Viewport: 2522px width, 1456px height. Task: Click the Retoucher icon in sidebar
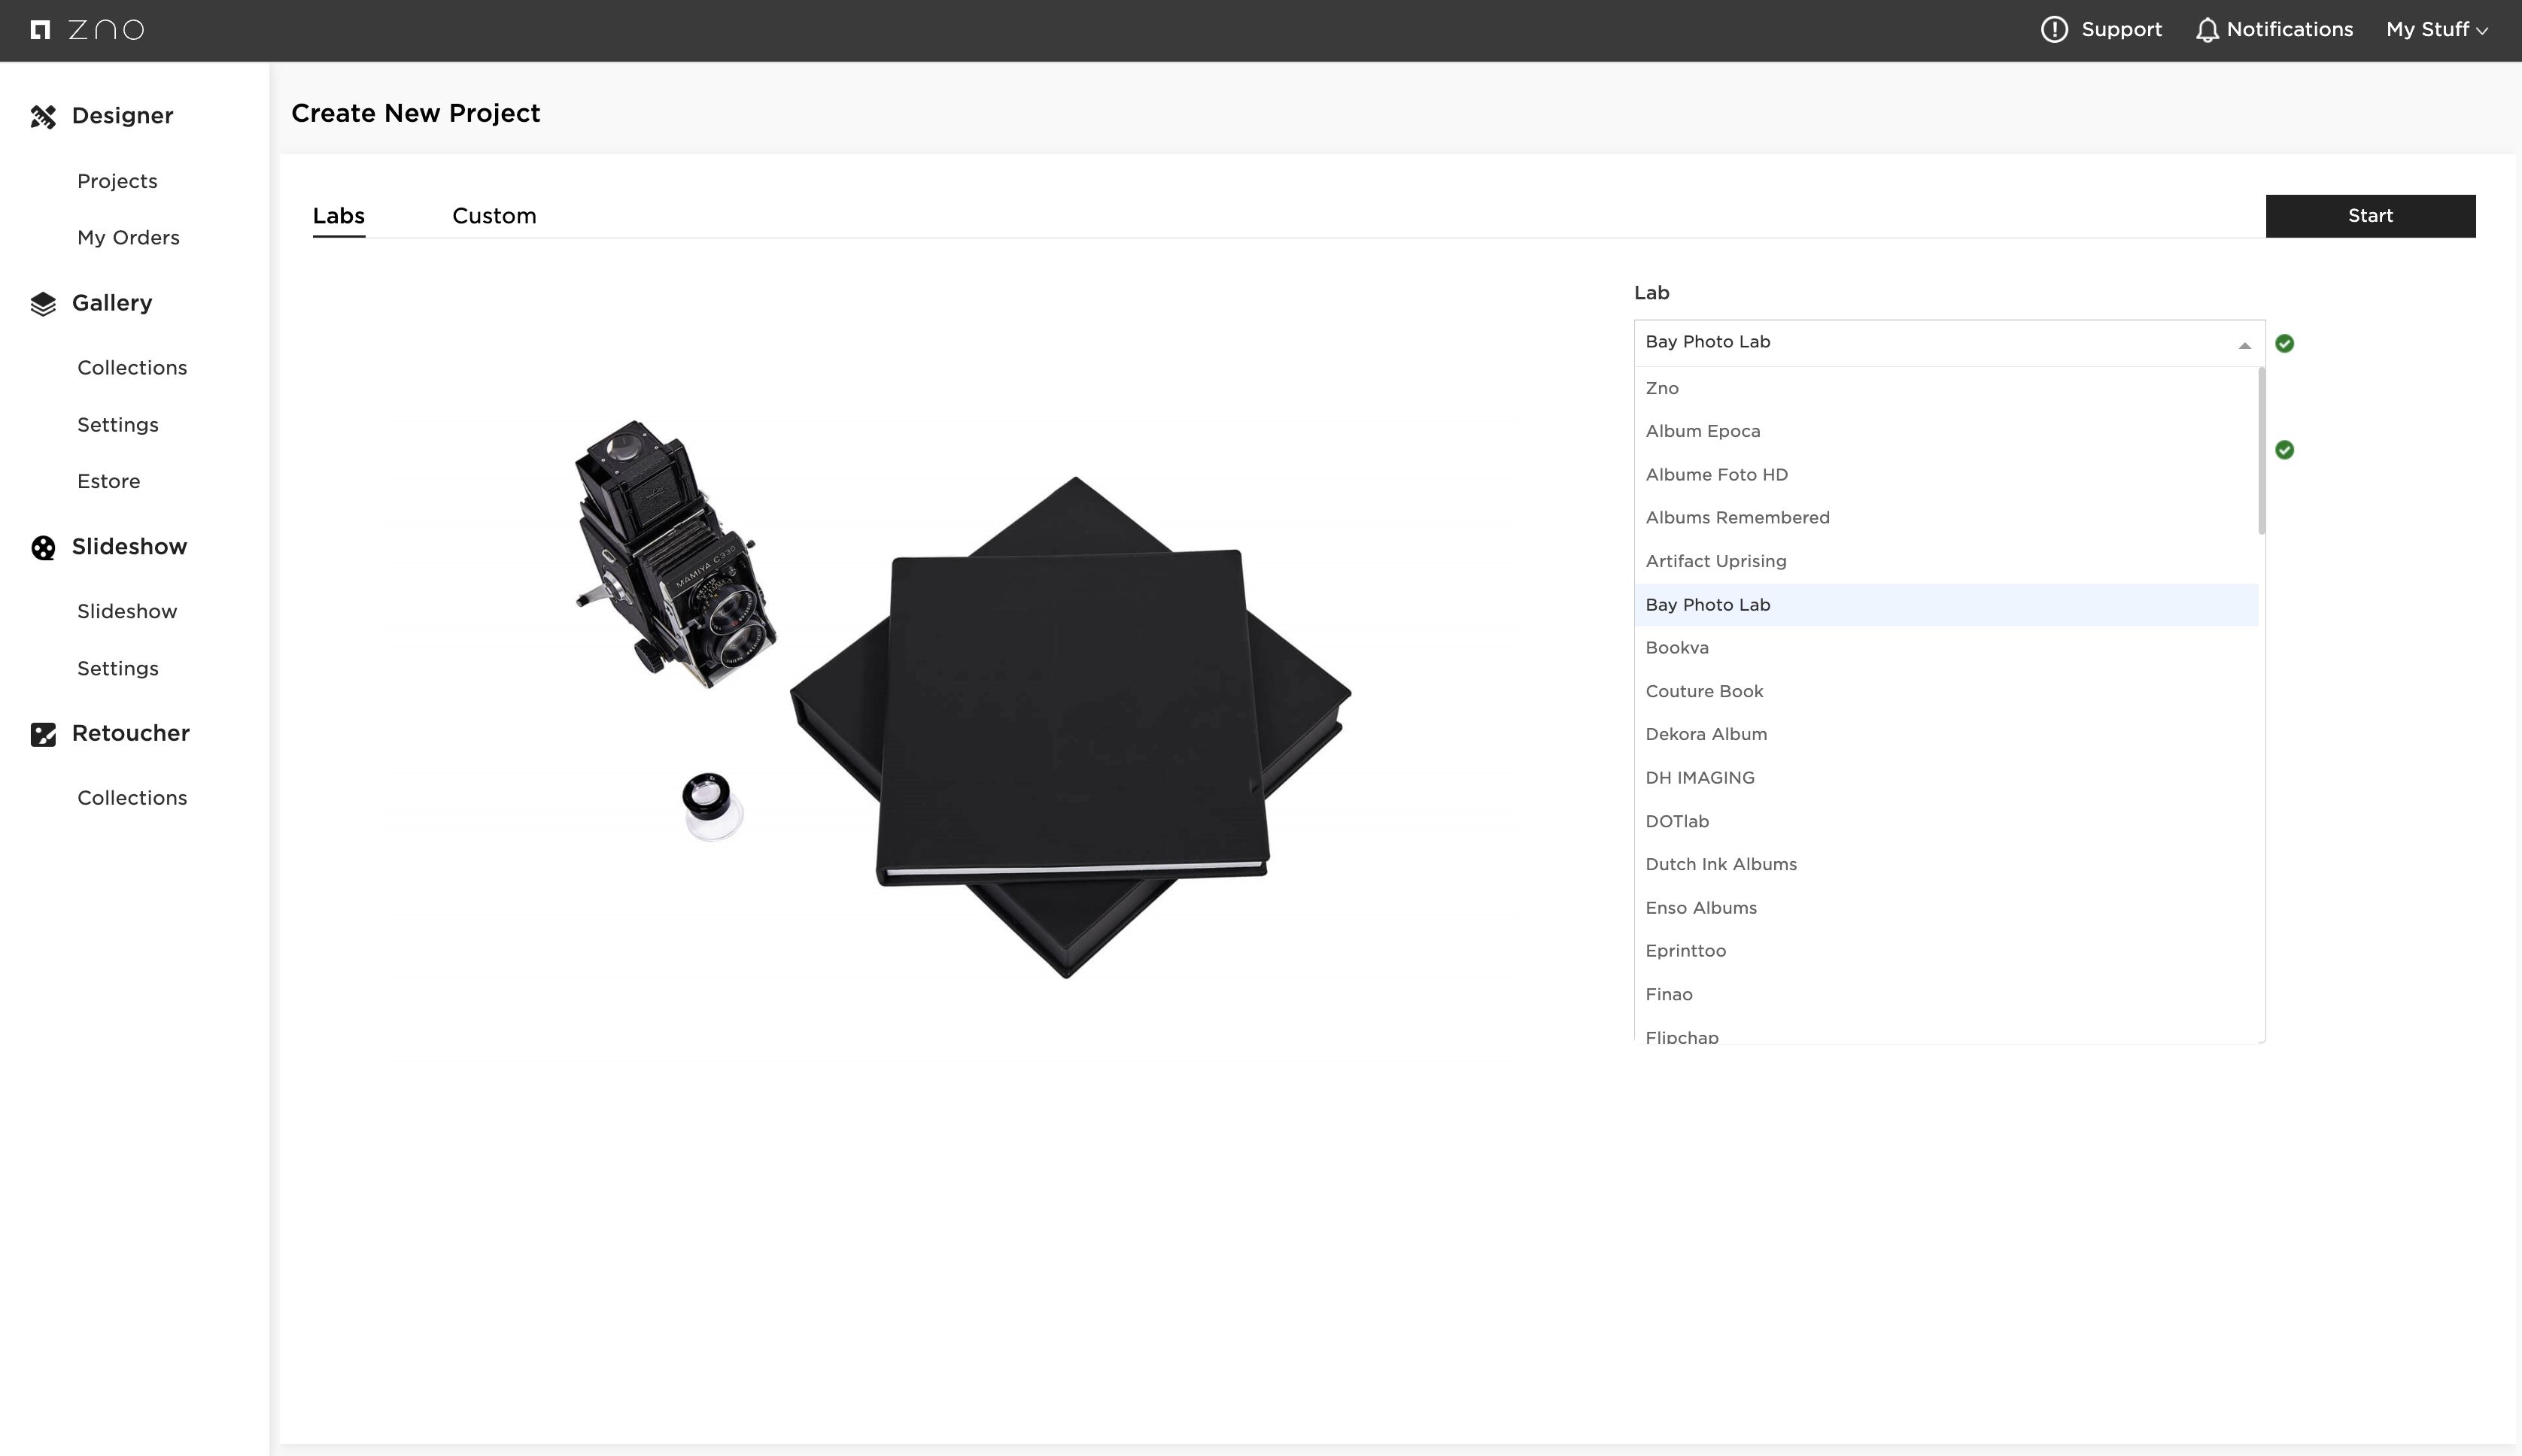[43, 735]
